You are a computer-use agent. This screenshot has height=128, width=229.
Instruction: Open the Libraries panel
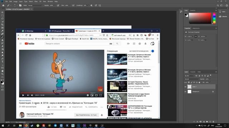(x=223, y=17)
